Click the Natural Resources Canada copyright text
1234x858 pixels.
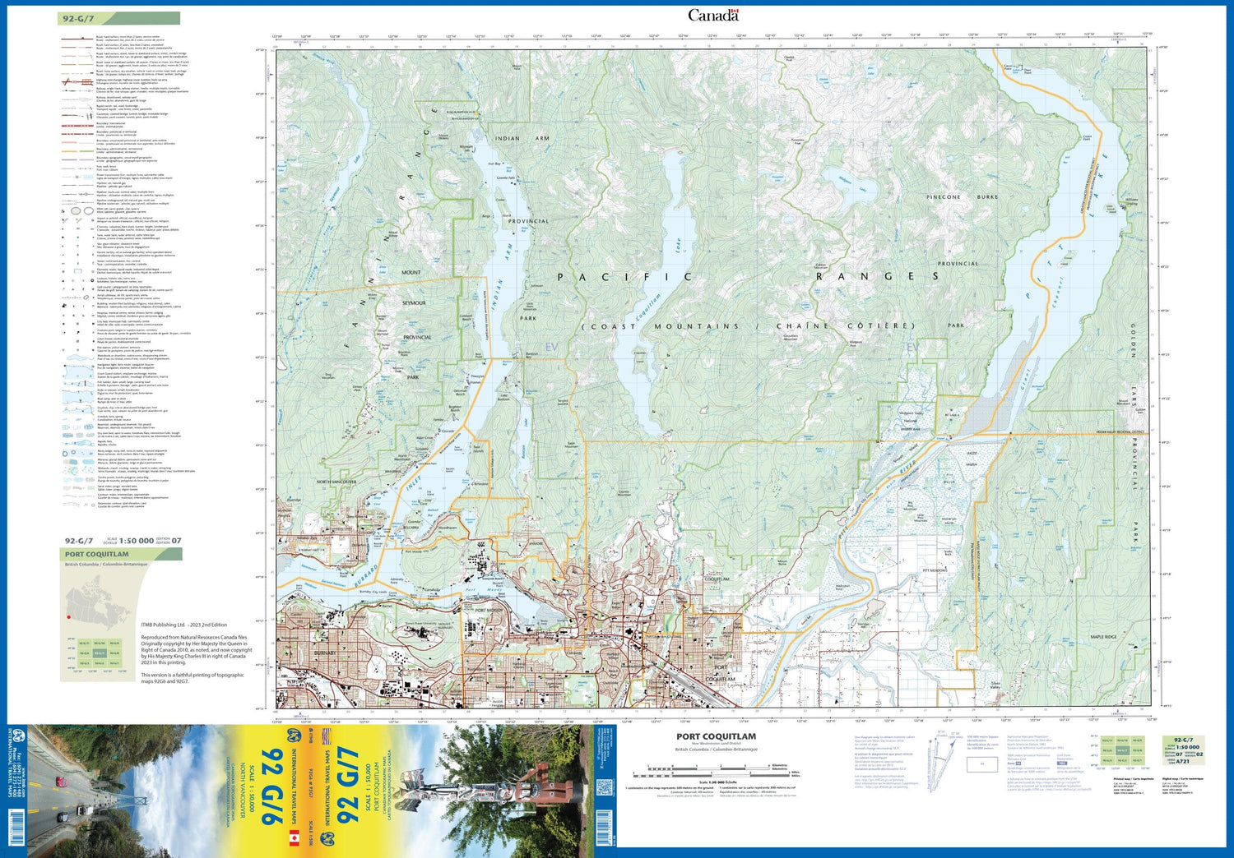tap(197, 648)
